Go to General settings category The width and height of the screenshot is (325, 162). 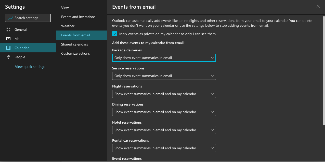point(28,30)
